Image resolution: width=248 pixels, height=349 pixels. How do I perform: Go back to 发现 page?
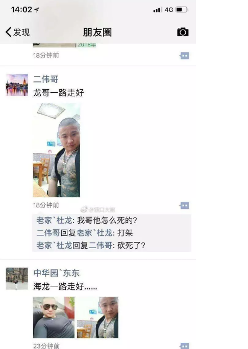pos(18,32)
